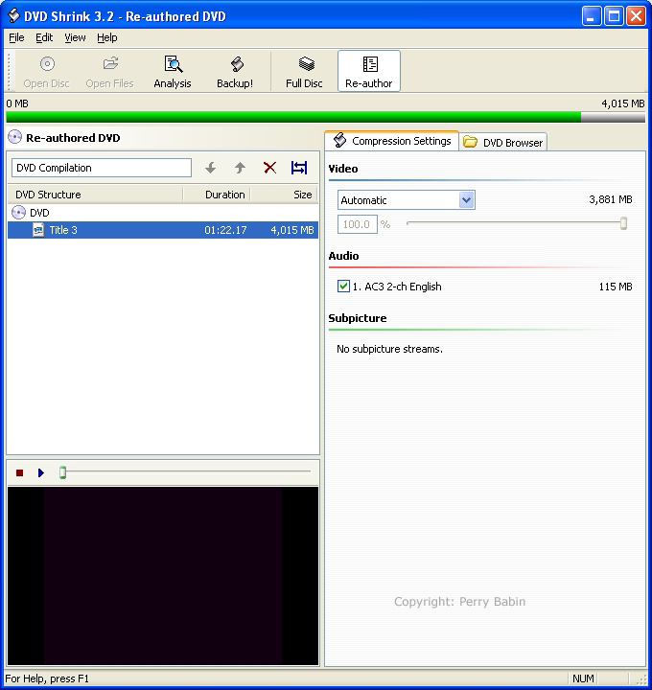
Task: Click the 4,015 MB size in Title 3 row
Action: 292,230
